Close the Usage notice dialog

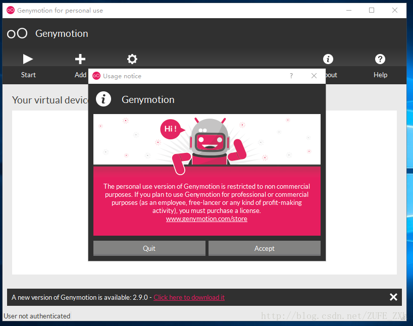click(x=314, y=76)
